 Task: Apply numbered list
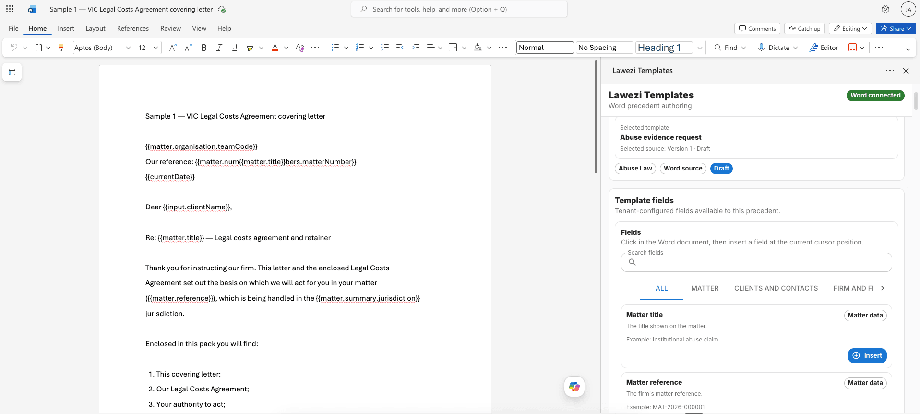pyautogui.click(x=360, y=48)
